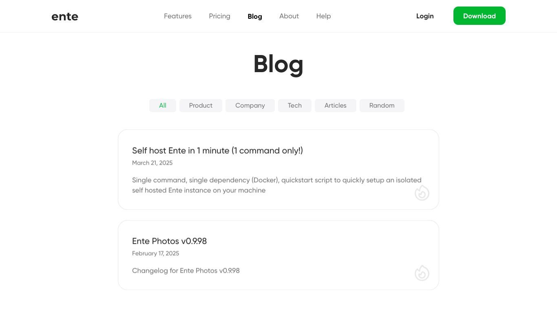Open the Ente Photos v0.9.98 post title
Image resolution: width=557 pixels, height=313 pixels.
(x=169, y=241)
